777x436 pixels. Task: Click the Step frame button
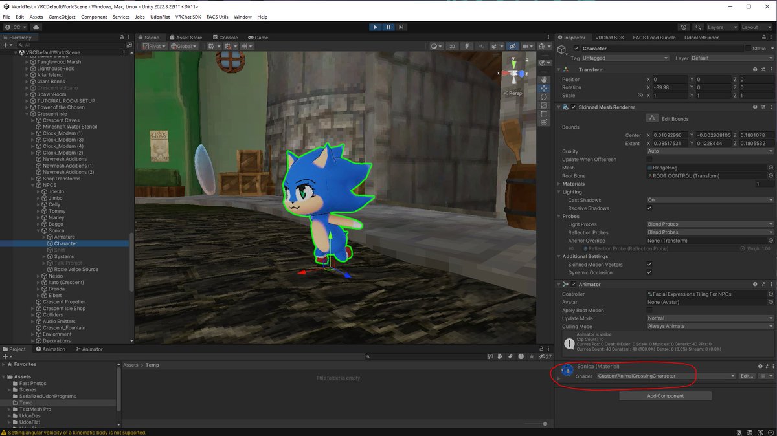(x=401, y=27)
